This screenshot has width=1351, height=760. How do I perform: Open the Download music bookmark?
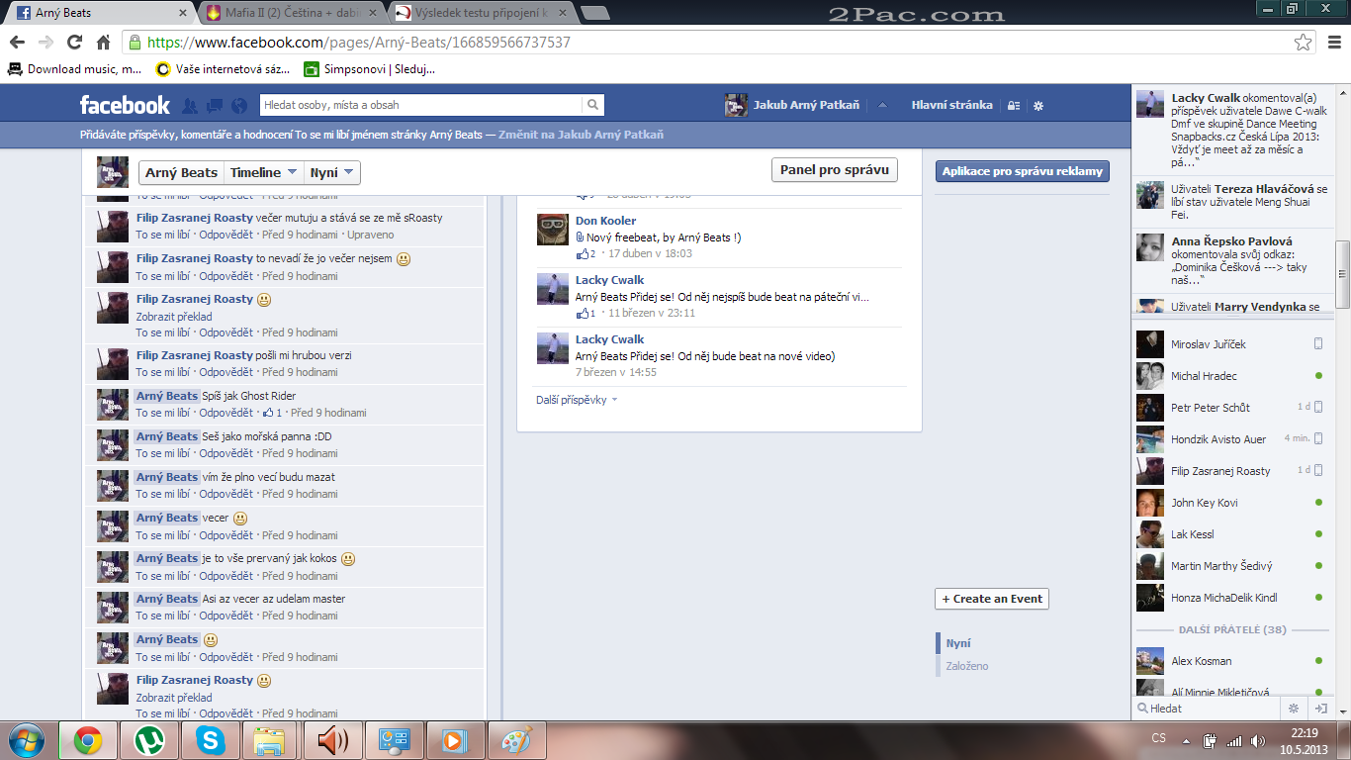pyautogui.click(x=75, y=69)
